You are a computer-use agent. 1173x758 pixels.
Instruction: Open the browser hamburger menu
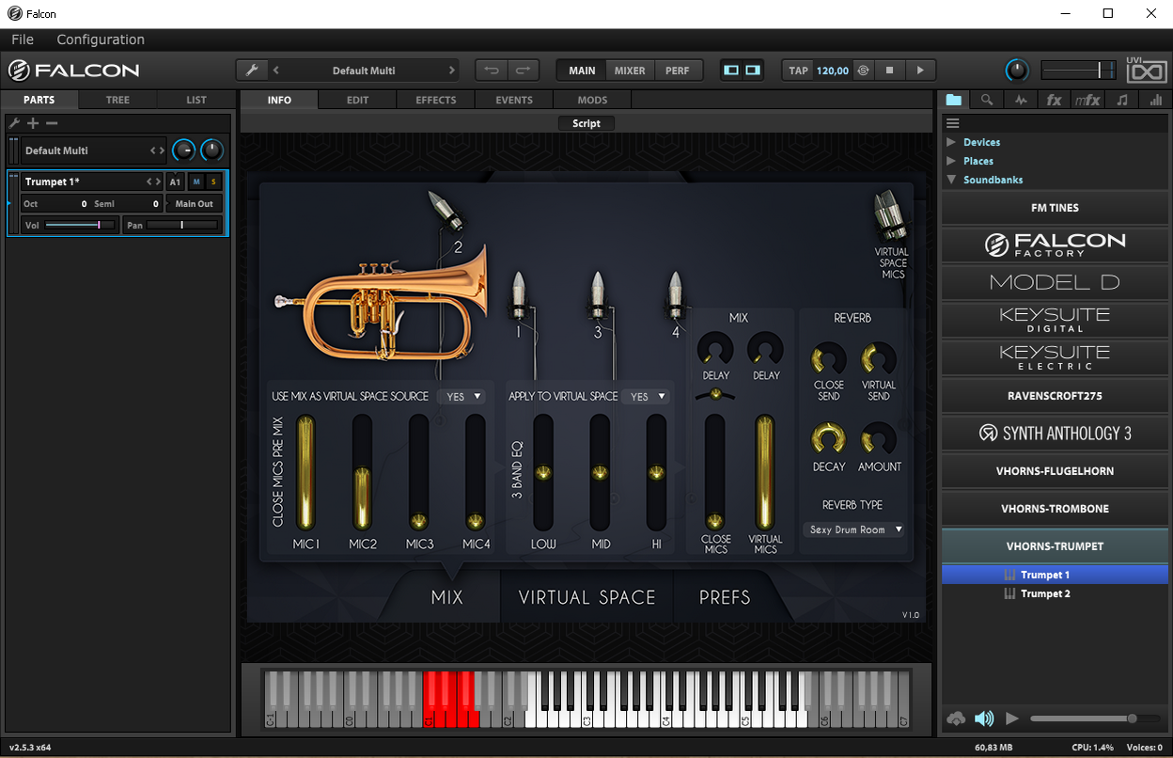952,123
